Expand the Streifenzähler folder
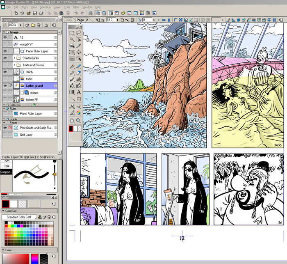The height and width of the screenshot is (264, 287). 14,58
